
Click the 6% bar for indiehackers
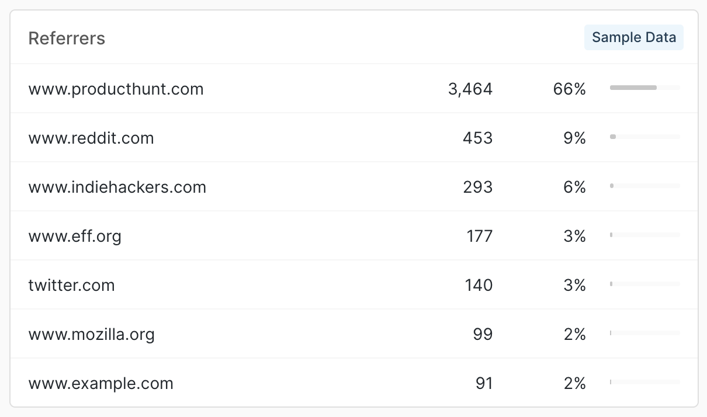coord(644,186)
